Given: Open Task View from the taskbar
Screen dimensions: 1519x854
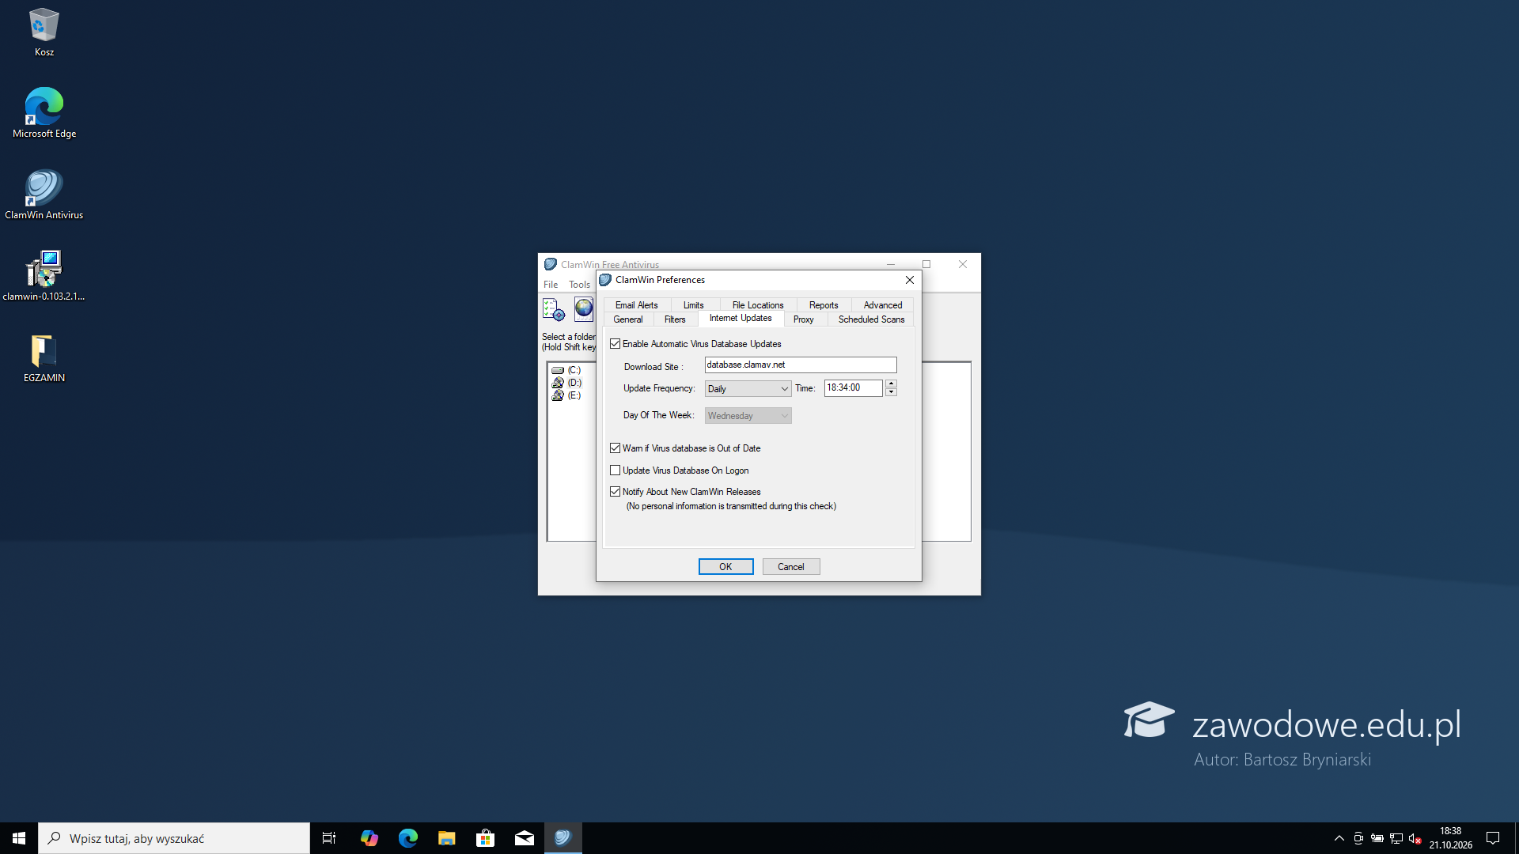Looking at the screenshot, I should click(x=329, y=838).
